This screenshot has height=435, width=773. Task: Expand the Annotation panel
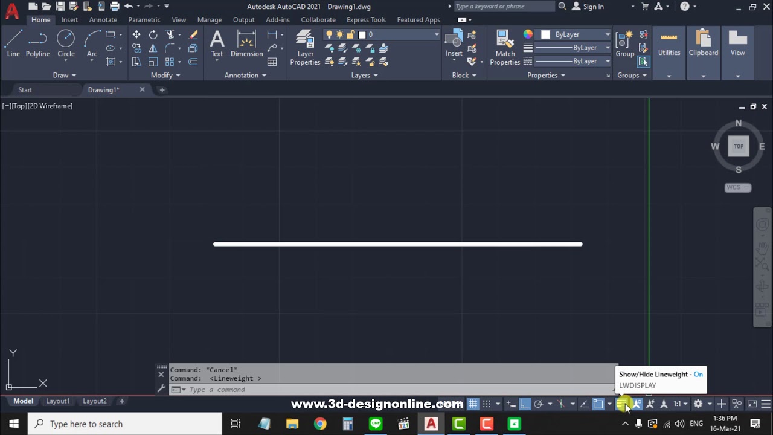245,75
